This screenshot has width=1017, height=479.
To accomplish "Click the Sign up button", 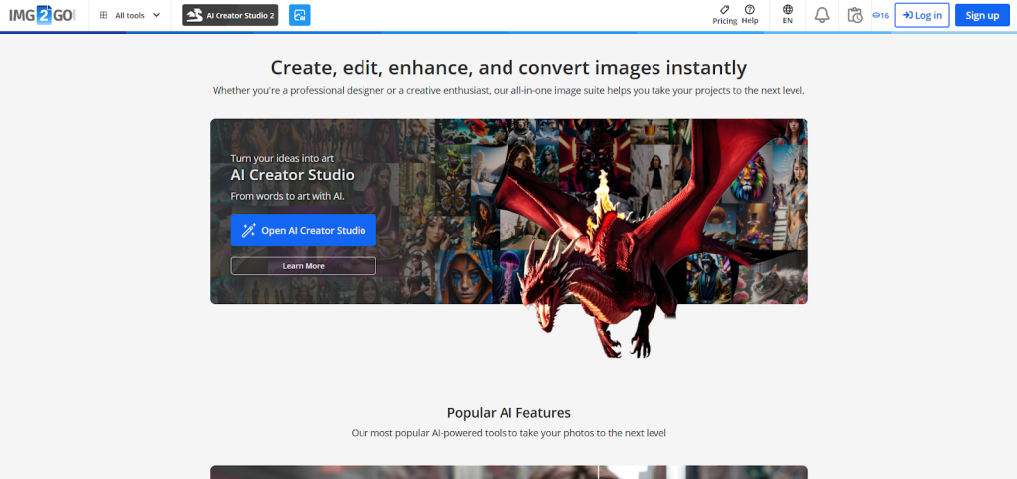I will (x=982, y=15).
